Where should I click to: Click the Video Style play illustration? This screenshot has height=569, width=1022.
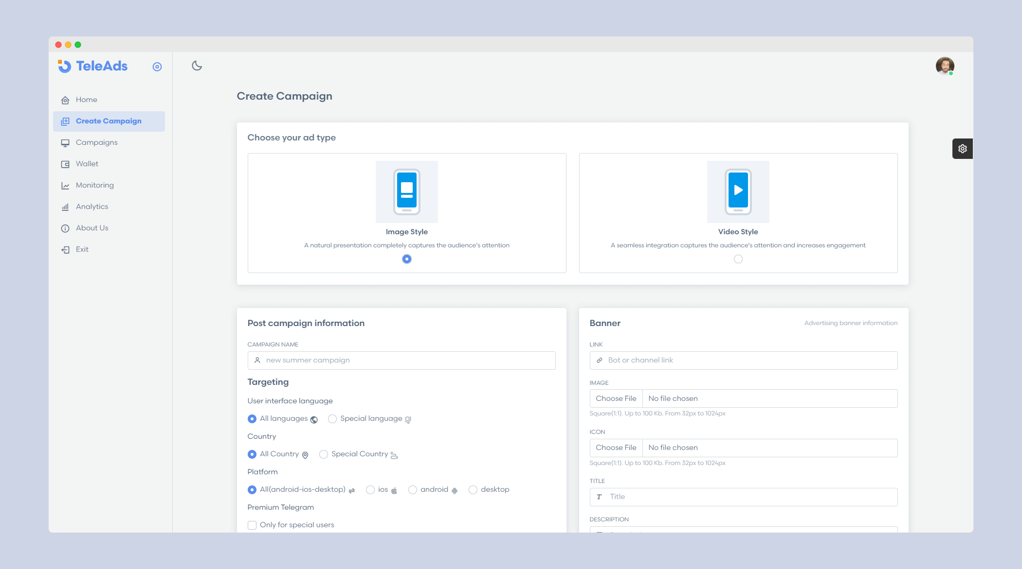[x=738, y=191]
